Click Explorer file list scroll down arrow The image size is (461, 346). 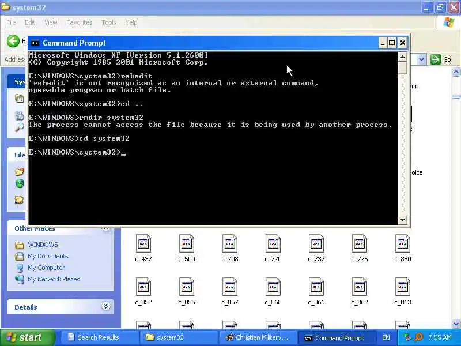click(456, 324)
